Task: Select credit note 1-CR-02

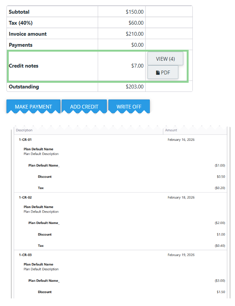Action: coord(25,197)
